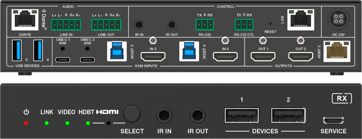Select USB DEVICES port 3
The height and width of the screenshot is (139, 362).
tap(17, 50)
